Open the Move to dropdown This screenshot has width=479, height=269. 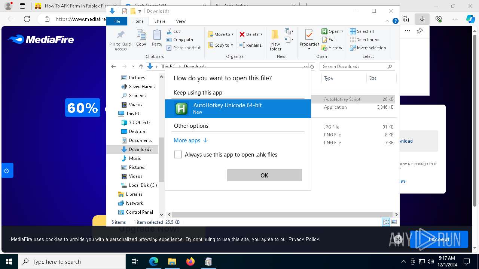221,34
